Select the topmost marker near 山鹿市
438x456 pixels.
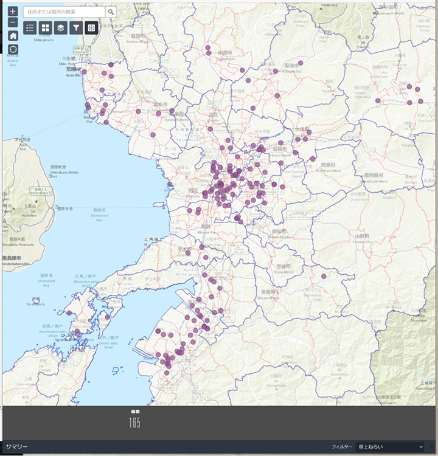207,47
